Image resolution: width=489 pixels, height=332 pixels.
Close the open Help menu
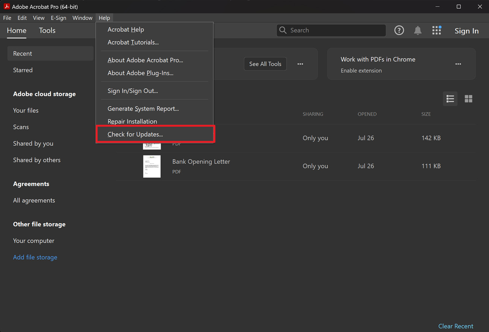[104, 18]
